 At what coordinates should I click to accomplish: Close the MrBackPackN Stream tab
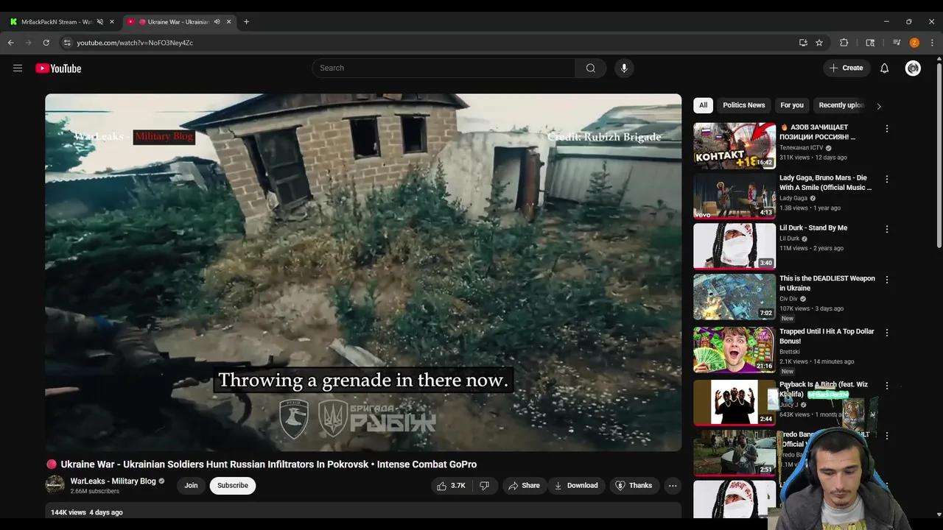click(111, 22)
